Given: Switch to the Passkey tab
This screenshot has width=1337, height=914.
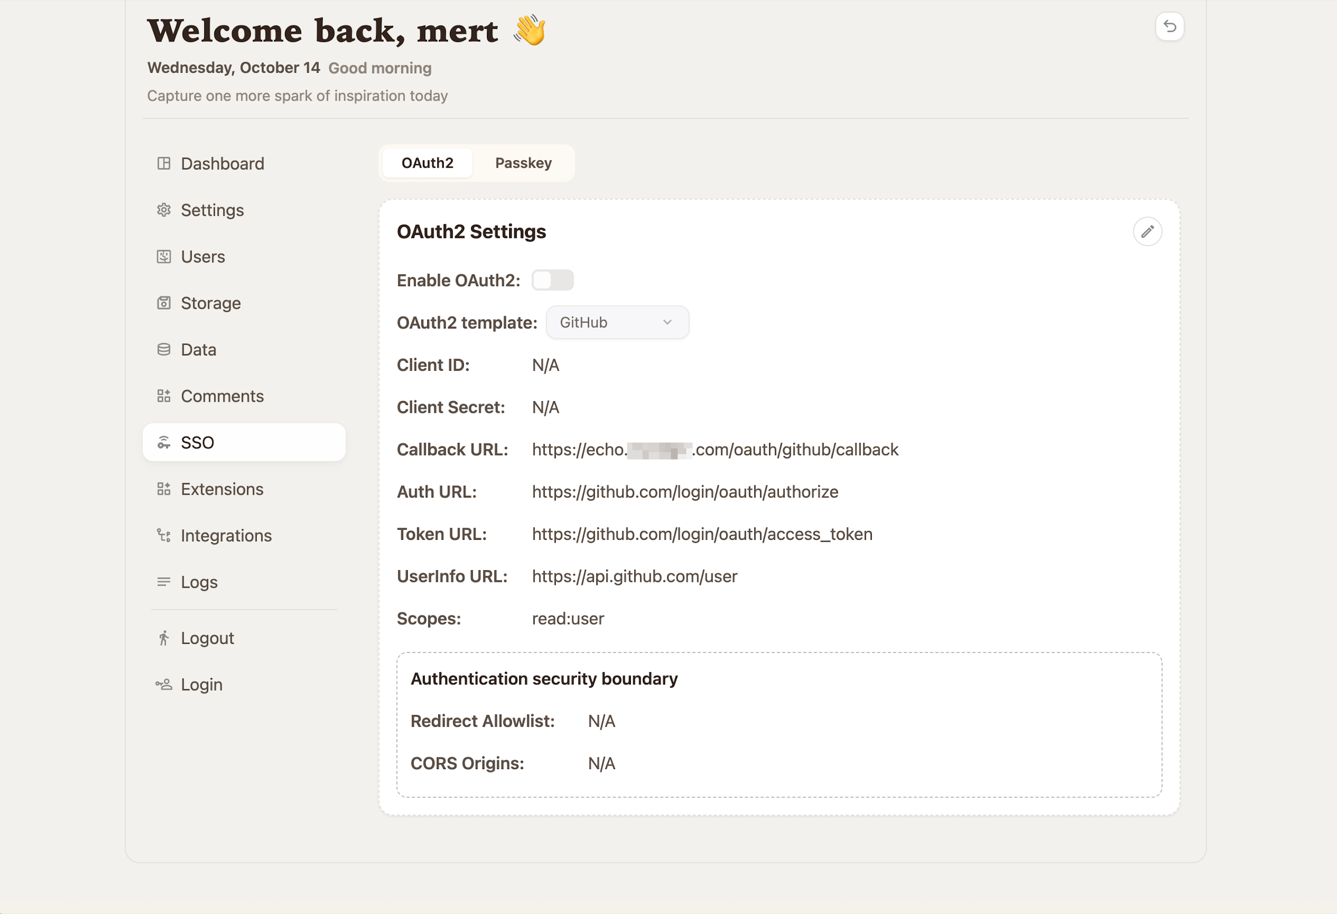Looking at the screenshot, I should 524,163.
